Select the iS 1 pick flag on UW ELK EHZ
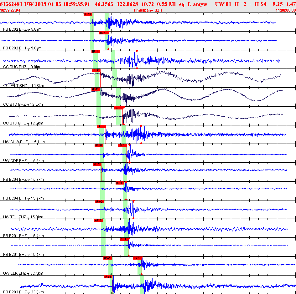296x294 pixels. (x=138, y=258)
